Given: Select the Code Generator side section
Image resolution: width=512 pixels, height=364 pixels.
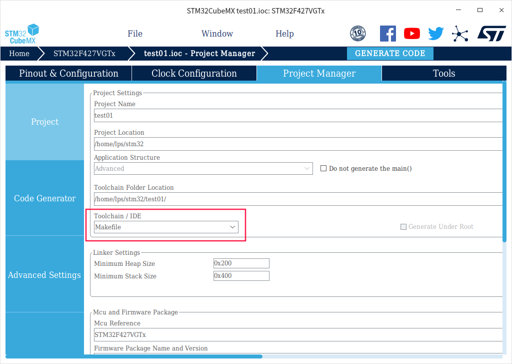Looking at the screenshot, I should [44, 198].
